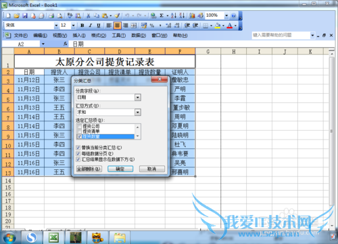Open the AutoSum dropdown arrow
The height and width of the screenshot is (244, 338).
point(168,16)
